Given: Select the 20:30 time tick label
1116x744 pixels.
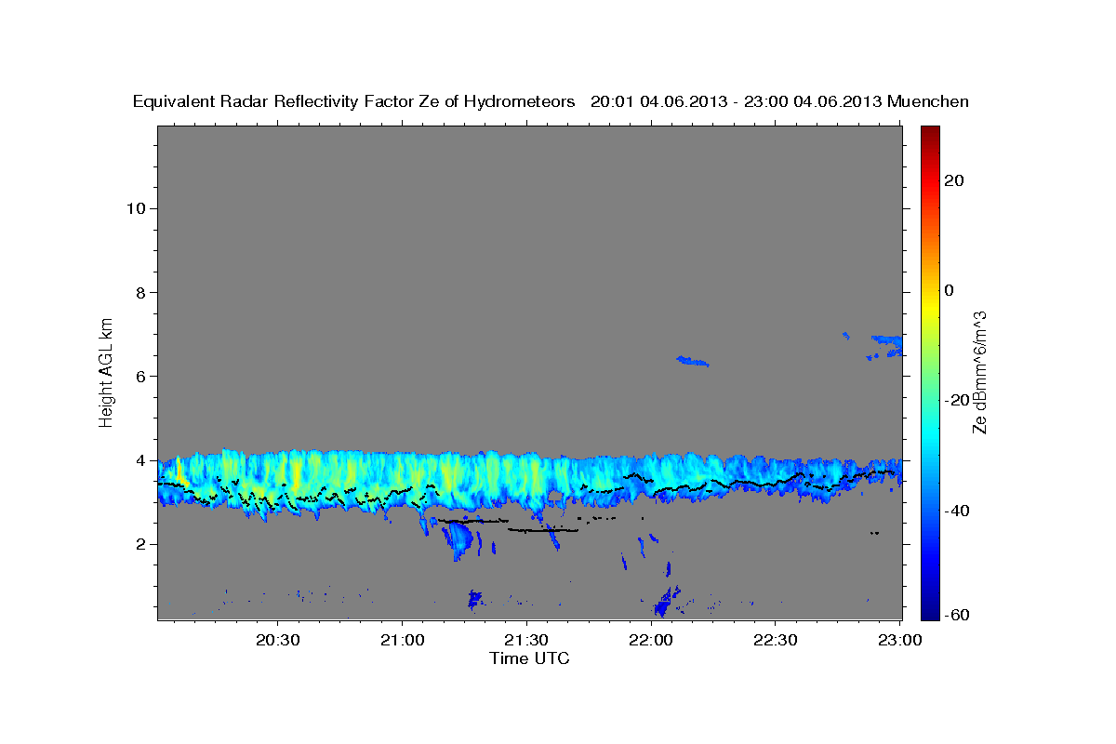Looking at the screenshot, I should (x=278, y=640).
